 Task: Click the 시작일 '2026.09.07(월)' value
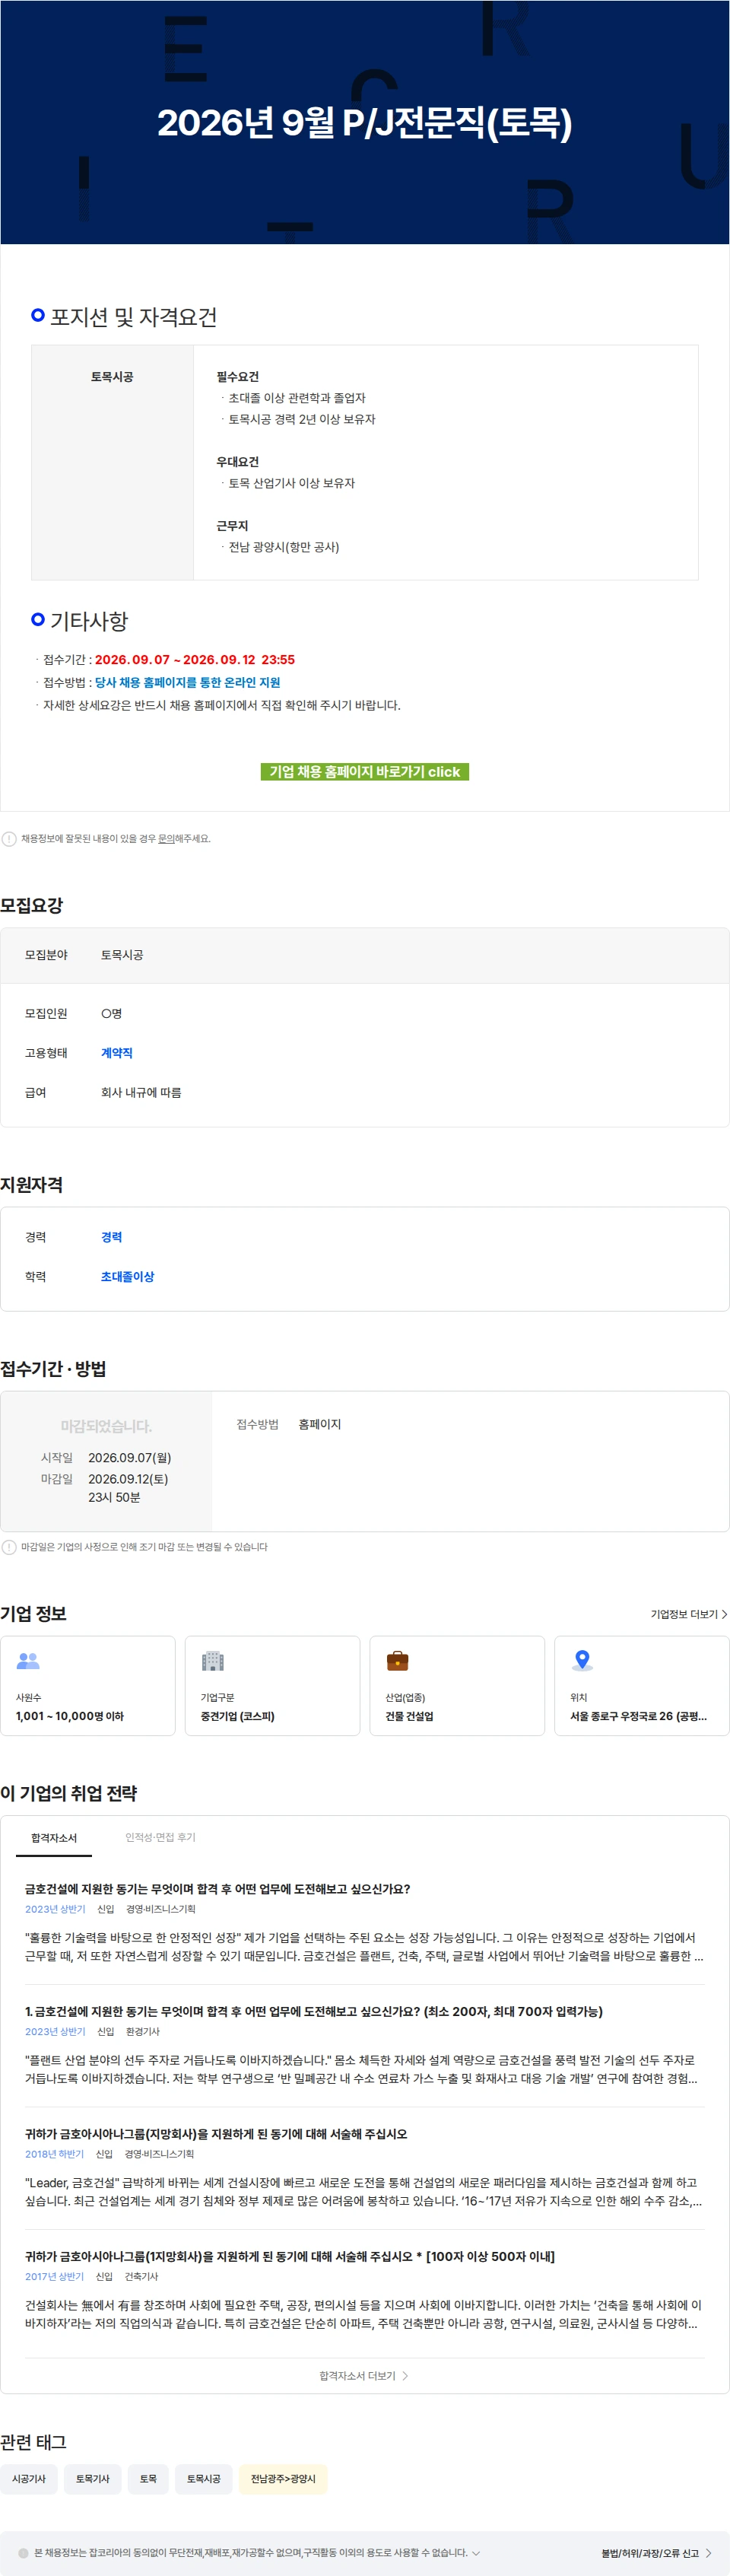130,1458
